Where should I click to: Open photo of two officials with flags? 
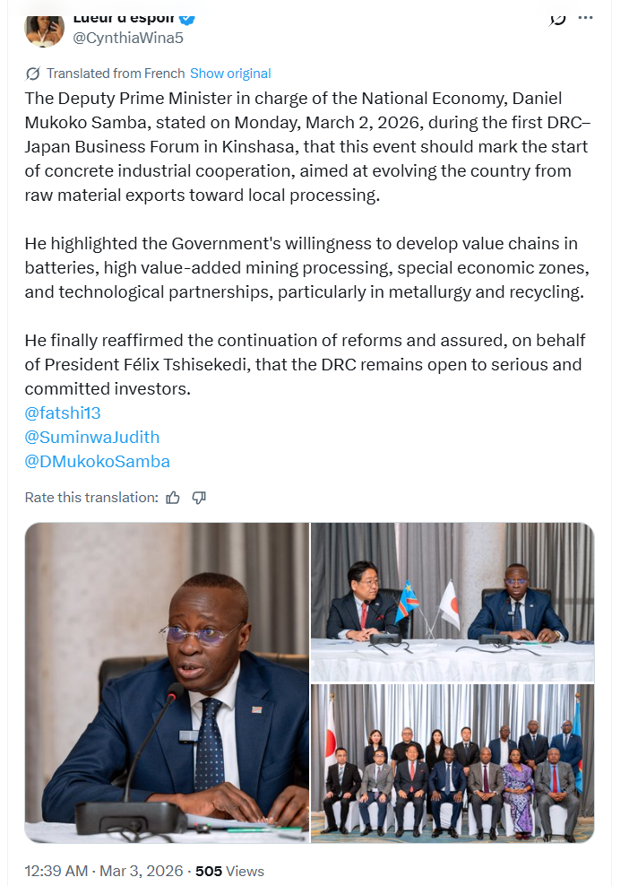point(452,602)
